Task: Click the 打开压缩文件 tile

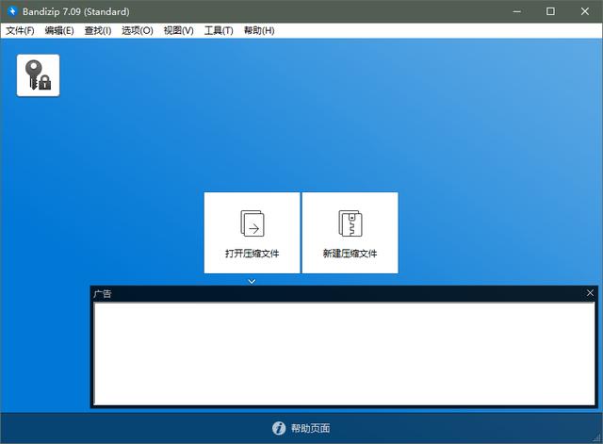Action: 252,233
